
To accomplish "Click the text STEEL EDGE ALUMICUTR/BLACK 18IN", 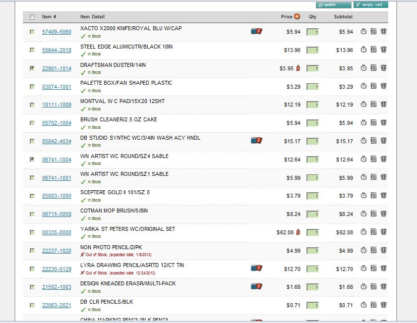I will pyautogui.click(x=126, y=47).
